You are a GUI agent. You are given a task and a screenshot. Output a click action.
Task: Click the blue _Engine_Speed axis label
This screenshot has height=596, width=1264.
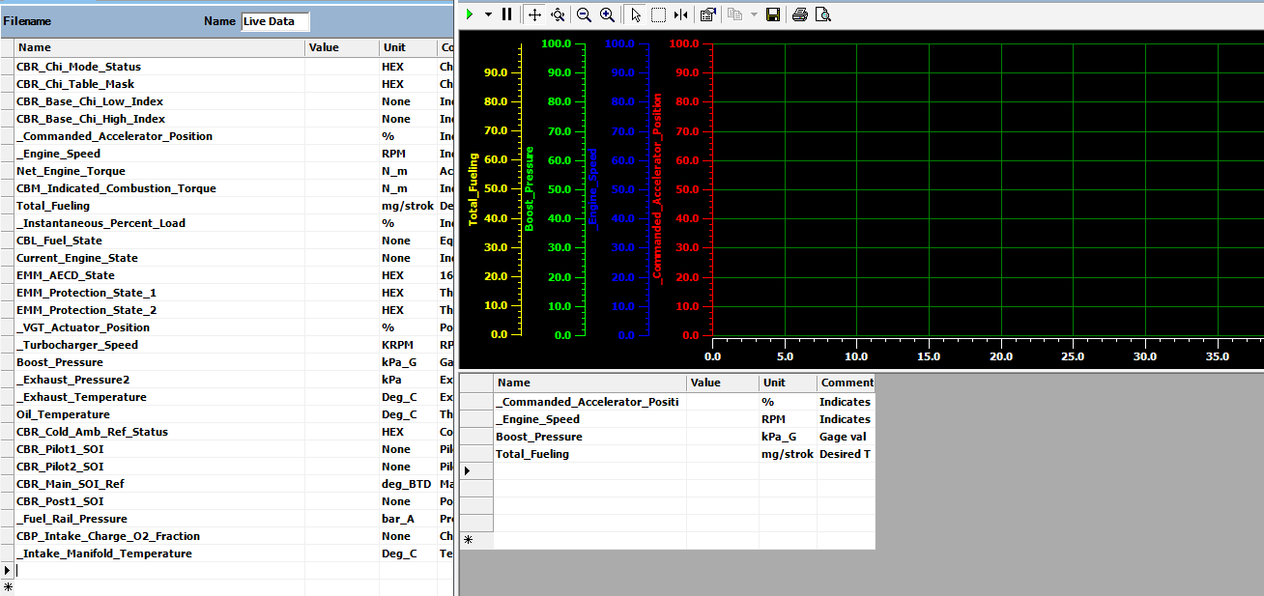(593, 188)
